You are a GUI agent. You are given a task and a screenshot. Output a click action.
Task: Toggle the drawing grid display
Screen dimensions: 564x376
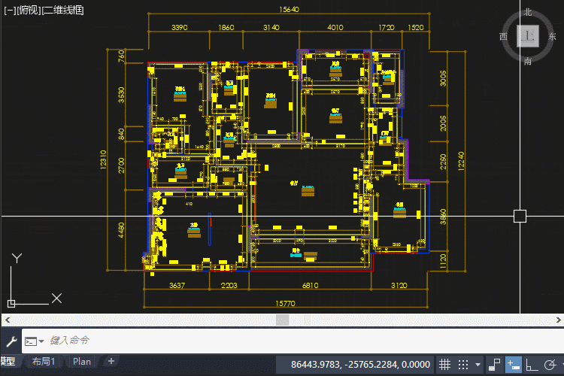click(x=444, y=365)
